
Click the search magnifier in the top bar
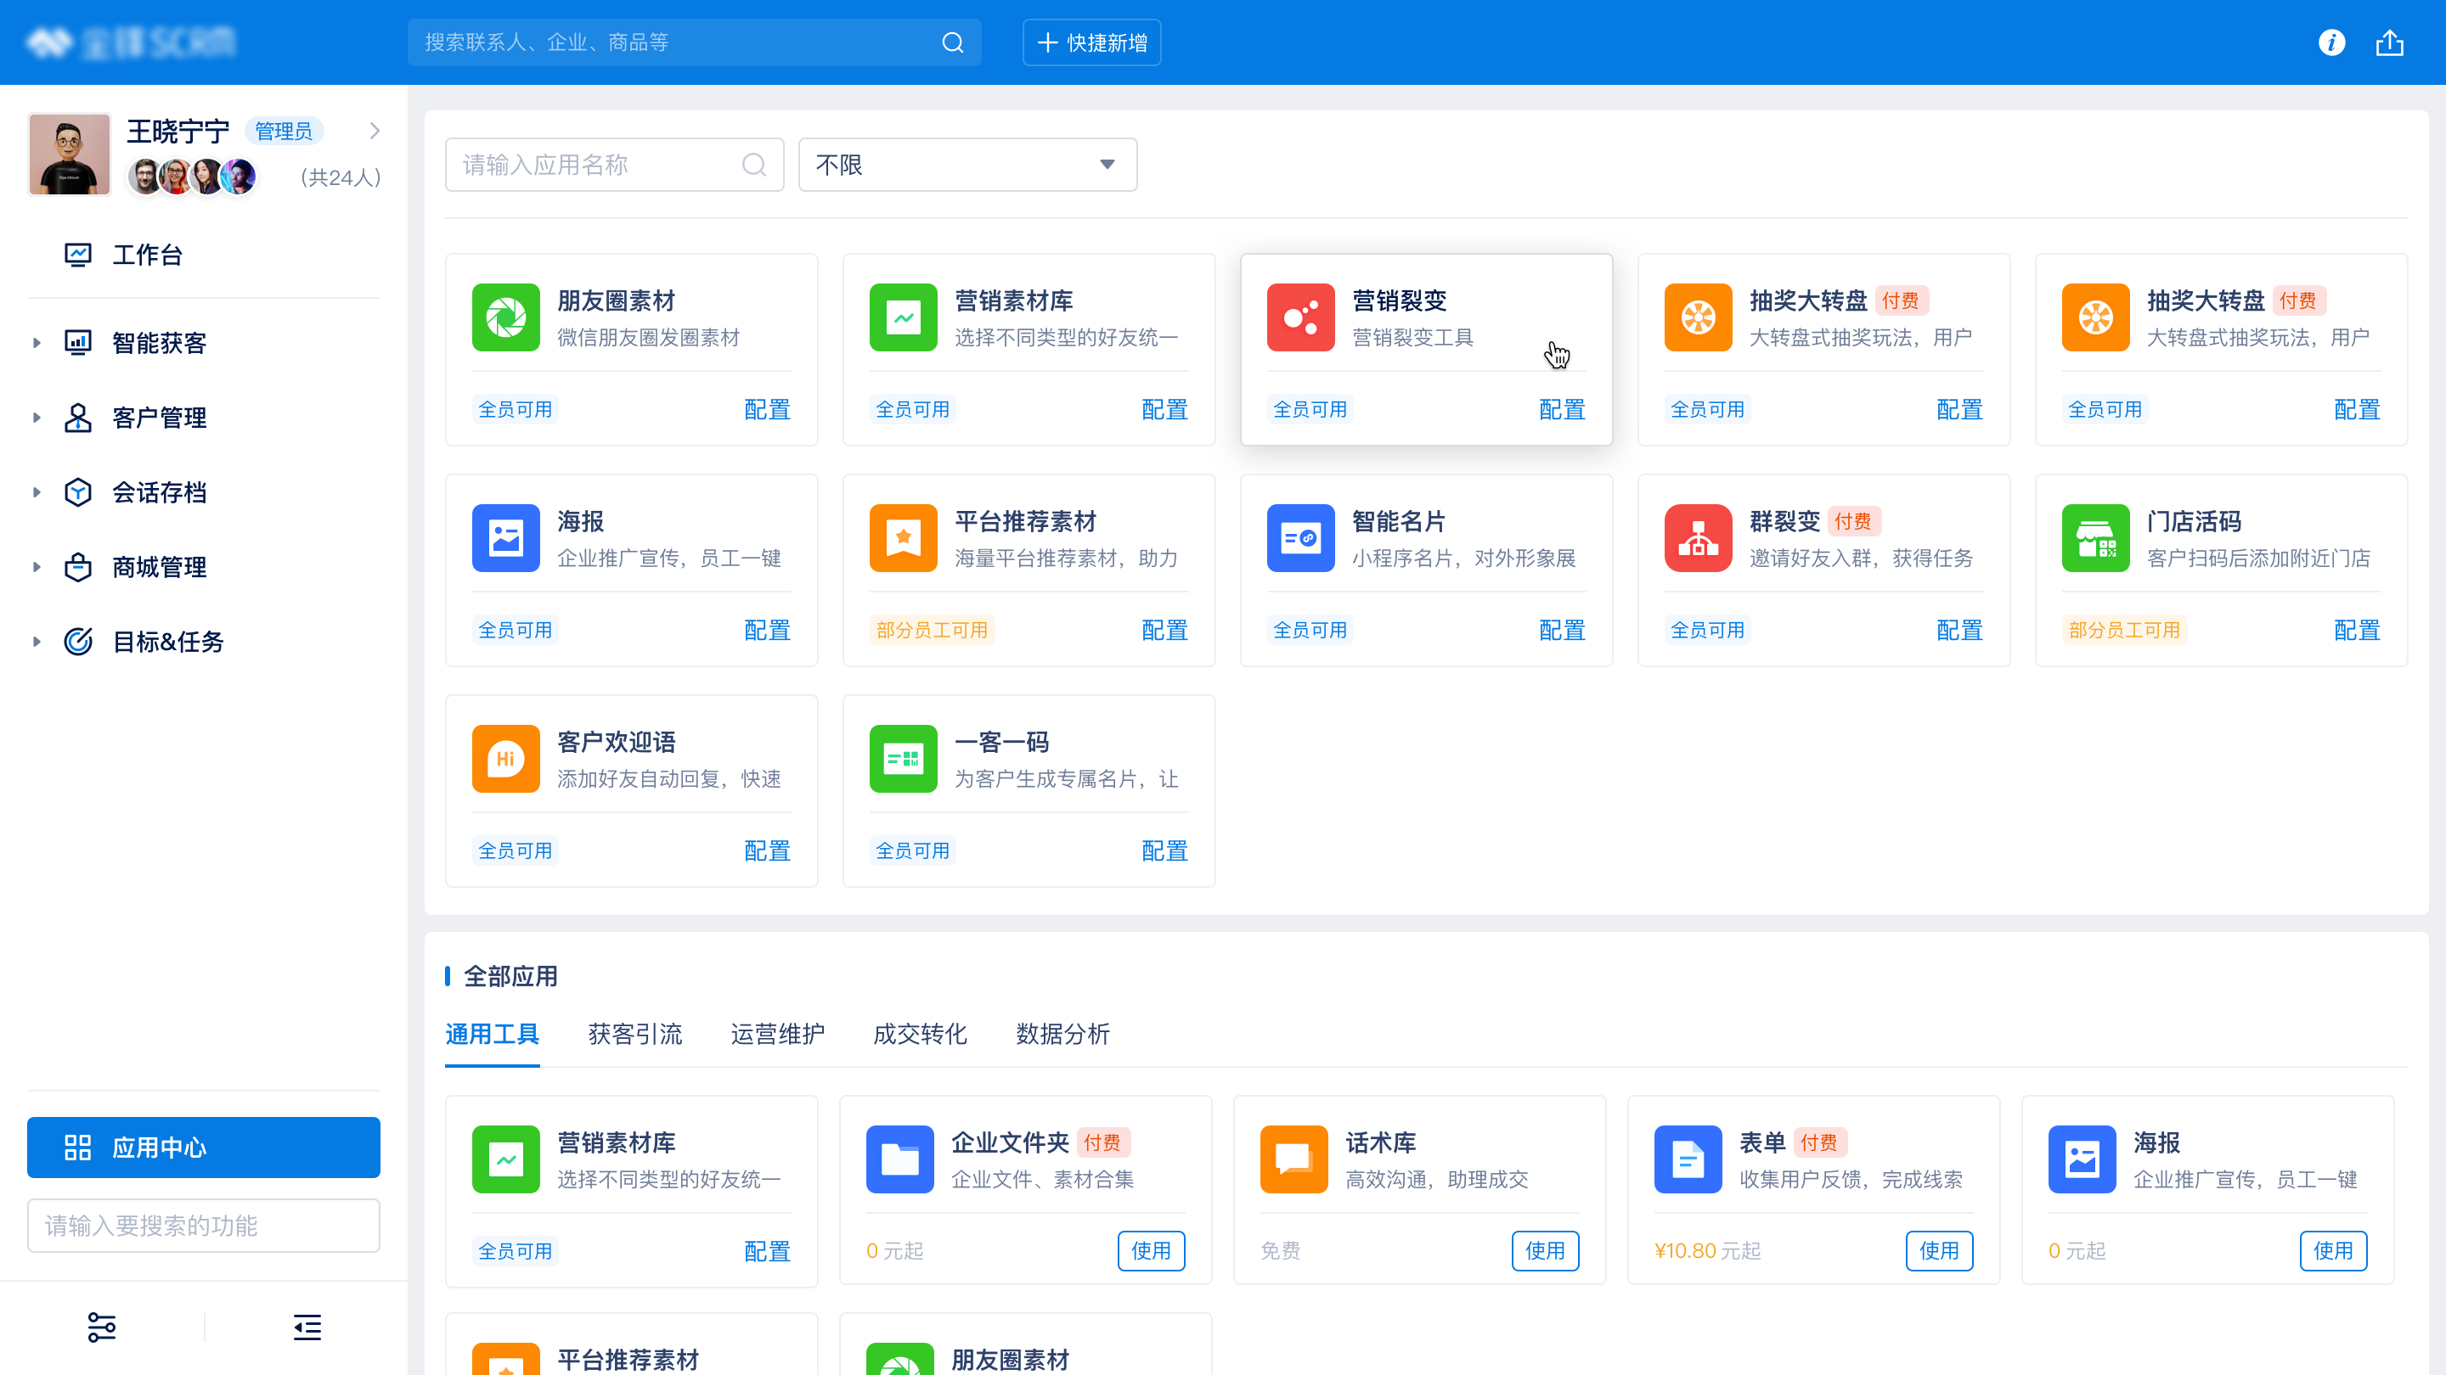click(952, 42)
